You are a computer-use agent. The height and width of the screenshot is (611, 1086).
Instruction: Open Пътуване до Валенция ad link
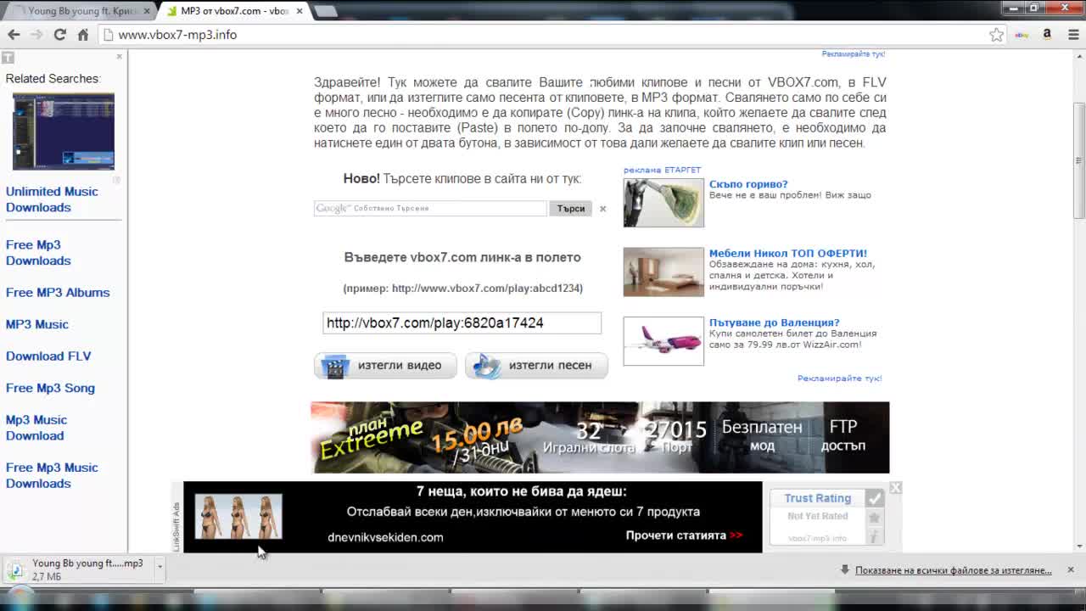coord(775,322)
